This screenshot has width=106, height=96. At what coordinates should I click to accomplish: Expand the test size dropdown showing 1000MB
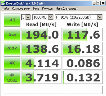pos(51,17)
